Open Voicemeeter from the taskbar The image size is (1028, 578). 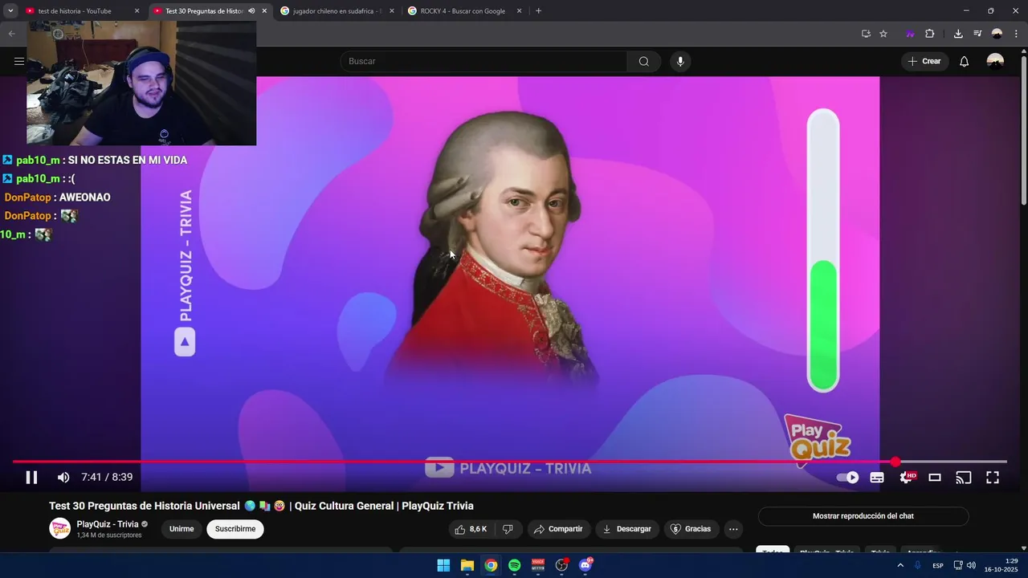tap(538, 565)
